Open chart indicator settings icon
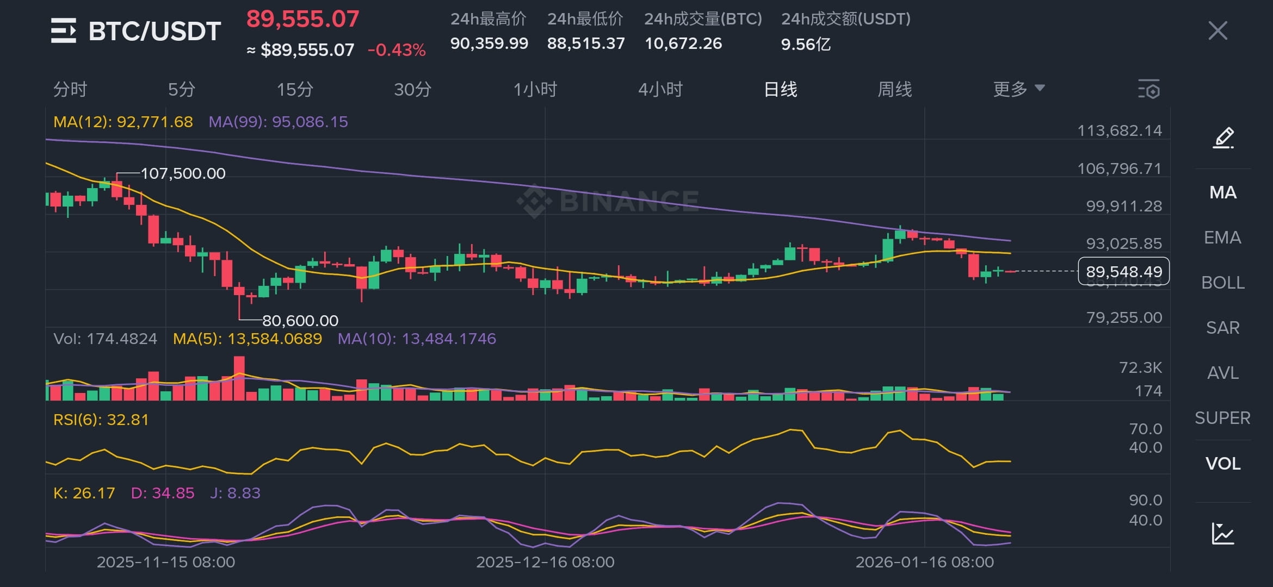1273x587 pixels. pos(1149,89)
